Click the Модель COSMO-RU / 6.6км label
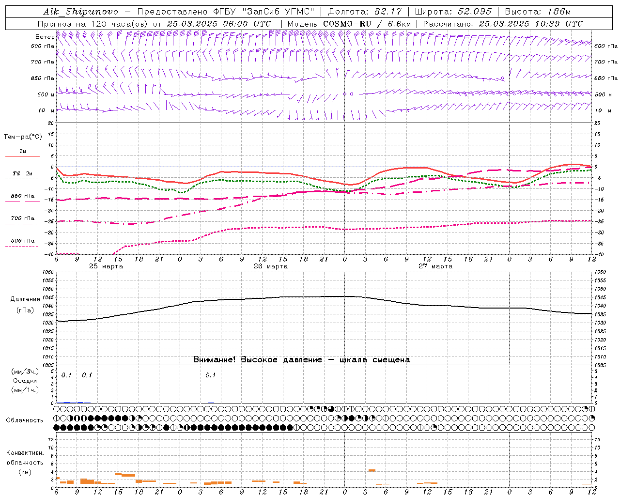 coord(349,24)
